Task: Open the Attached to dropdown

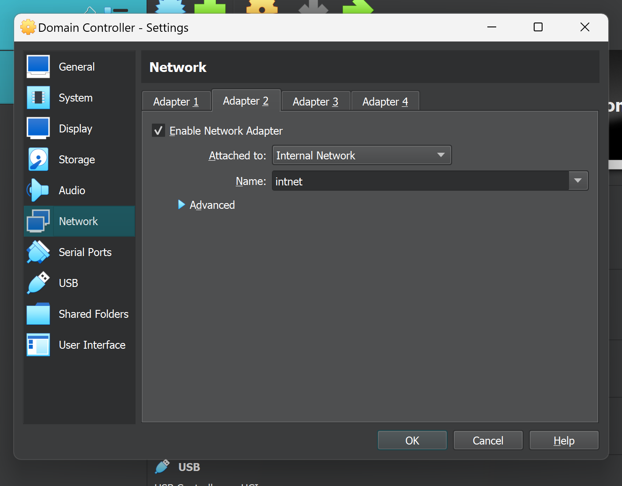Action: click(362, 155)
